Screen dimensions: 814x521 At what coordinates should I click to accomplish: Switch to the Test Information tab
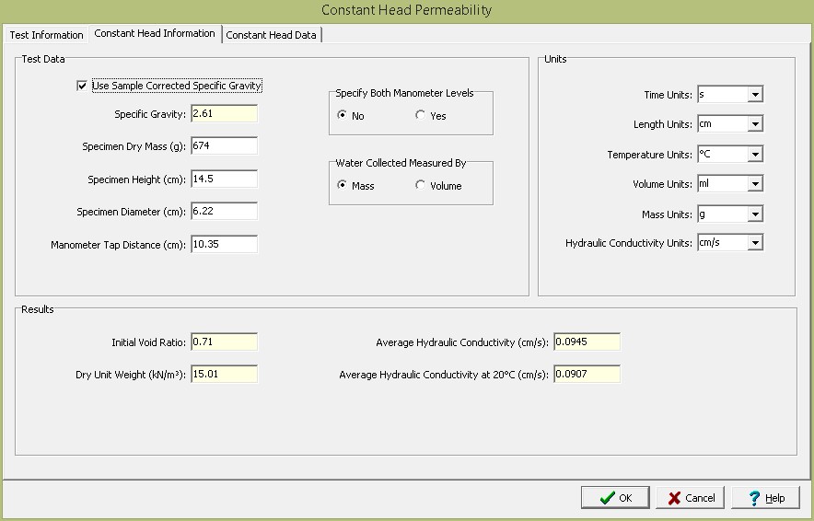pos(46,35)
